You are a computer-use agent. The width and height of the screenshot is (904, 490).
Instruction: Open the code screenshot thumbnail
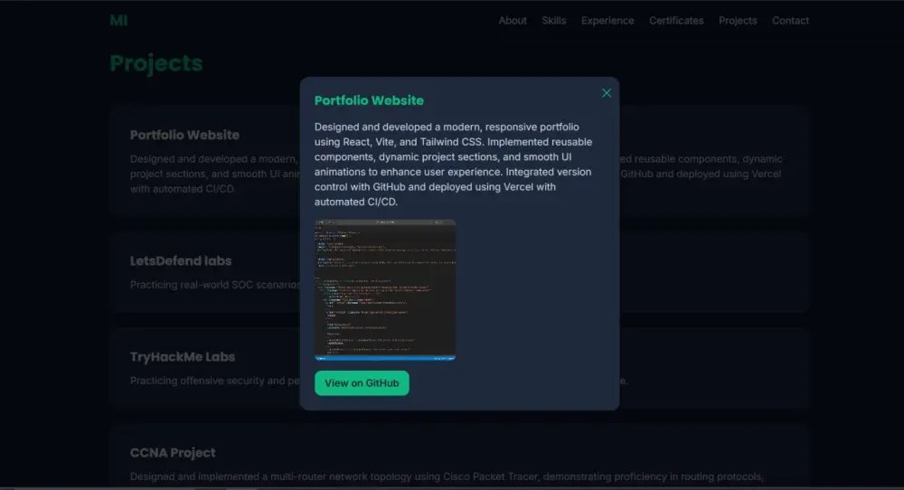click(385, 289)
